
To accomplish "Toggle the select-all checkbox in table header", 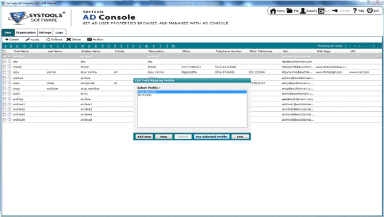I will (4, 51).
